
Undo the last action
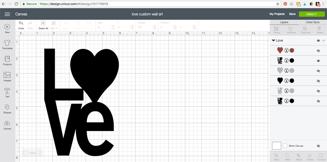coord(21,25)
